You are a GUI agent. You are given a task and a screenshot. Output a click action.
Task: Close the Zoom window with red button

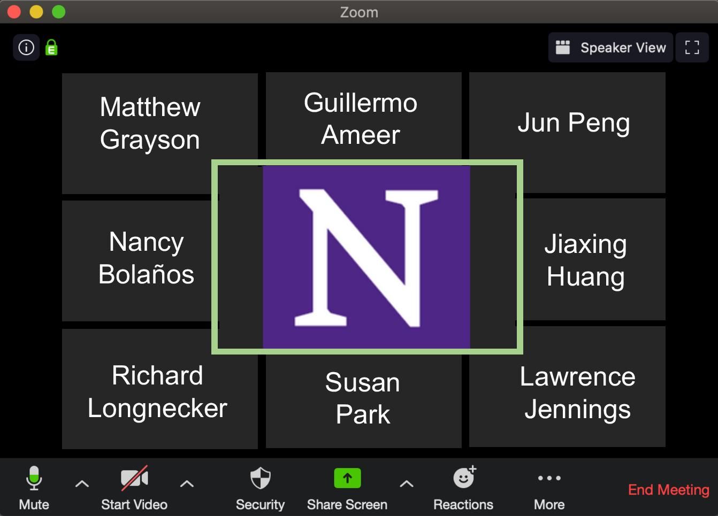pos(14,12)
